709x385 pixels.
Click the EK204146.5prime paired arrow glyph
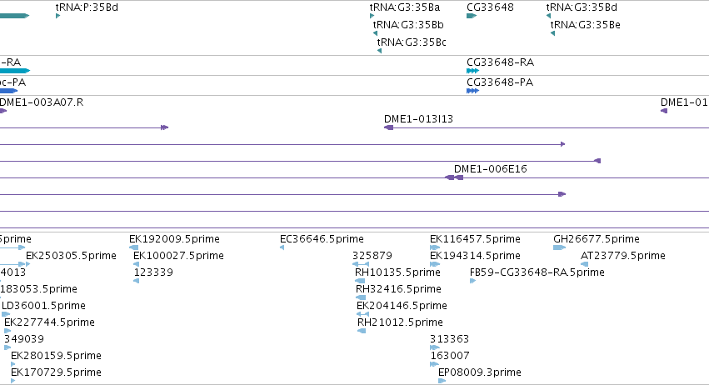(x=362, y=314)
